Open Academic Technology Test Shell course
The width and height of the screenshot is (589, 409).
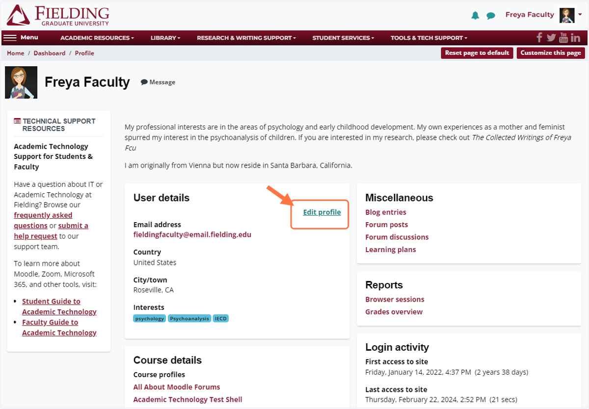(x=188, y=400)
